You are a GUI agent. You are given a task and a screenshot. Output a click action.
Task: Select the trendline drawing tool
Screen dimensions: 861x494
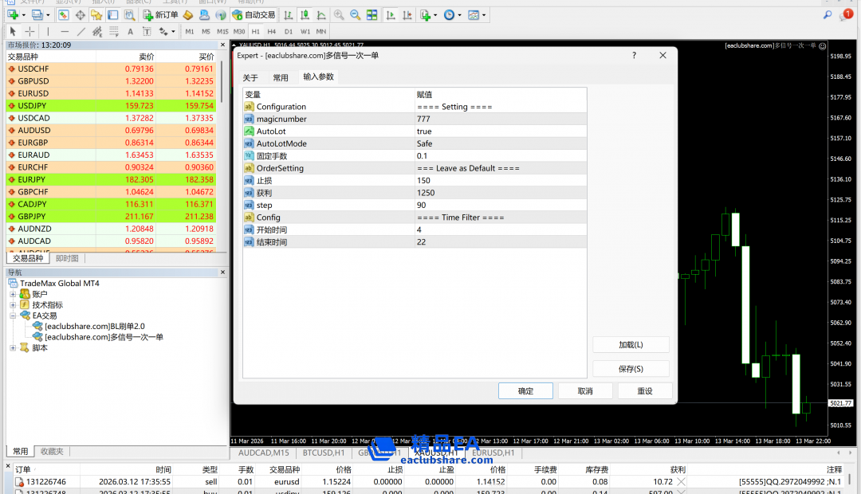point(81,31)
